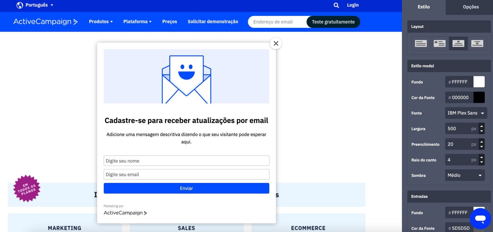The height and width of the screenshot is (232, 493).
Task: Choose the layout with image on left
Action: [x=439, y=43]
